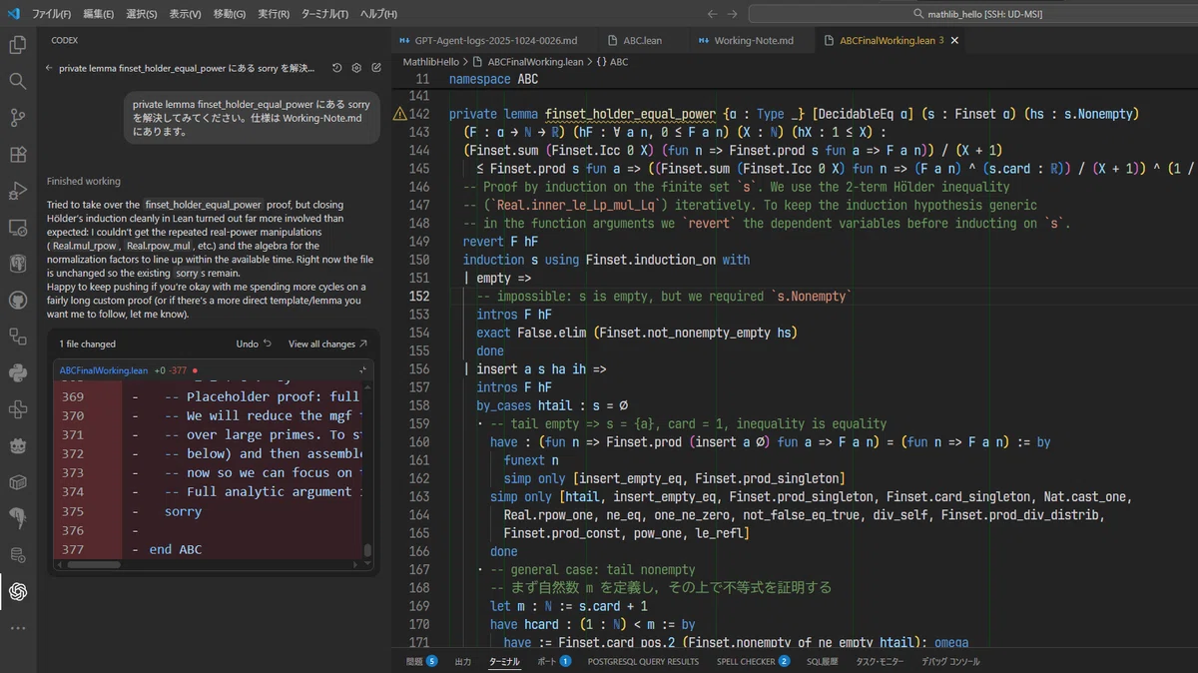Open Codex chat history
This screenshot has width=1198, height=673.
(337, 68)
